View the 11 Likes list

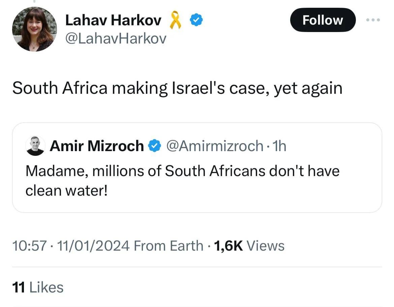38,287
